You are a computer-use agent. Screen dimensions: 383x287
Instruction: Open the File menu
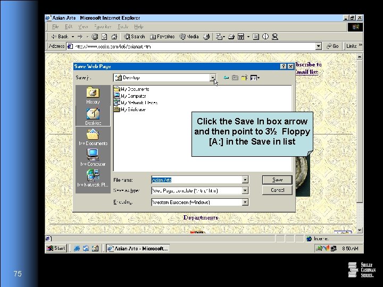tap(55, 27)
